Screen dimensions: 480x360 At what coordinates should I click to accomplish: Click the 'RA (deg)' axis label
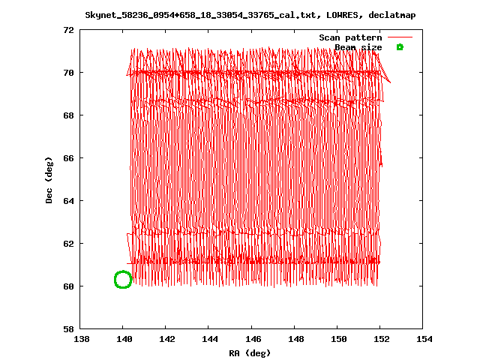250,353
